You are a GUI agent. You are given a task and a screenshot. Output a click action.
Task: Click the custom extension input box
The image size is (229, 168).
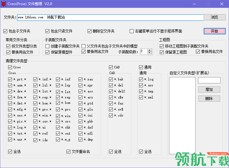pyautogui.click(x=209, y=80)
